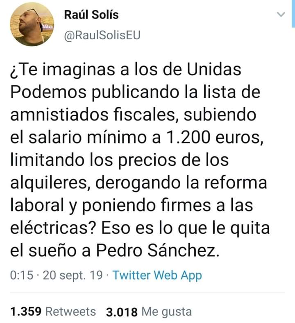Viewport: 295px width, 323px height.
Task: Click the 20 sept. 19 date
Action: pyautogui.click(x=73, y=276)
